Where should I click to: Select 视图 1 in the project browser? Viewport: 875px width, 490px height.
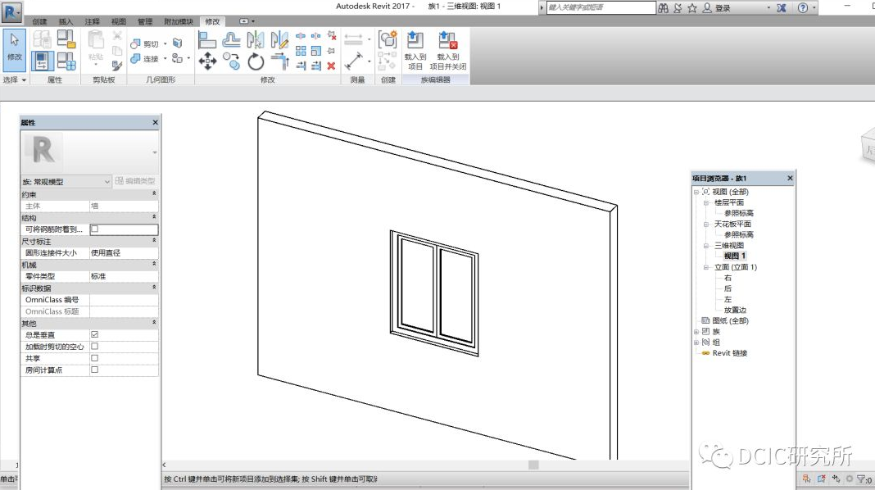[734, 256]
